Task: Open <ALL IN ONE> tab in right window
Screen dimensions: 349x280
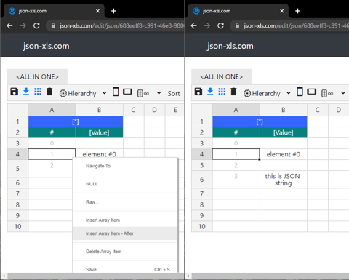Action: click(x=222, y=76)
